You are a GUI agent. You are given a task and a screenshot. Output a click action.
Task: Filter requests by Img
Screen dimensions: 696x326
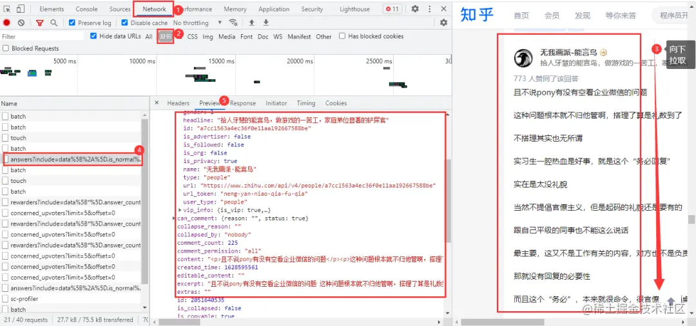point(208,36)
